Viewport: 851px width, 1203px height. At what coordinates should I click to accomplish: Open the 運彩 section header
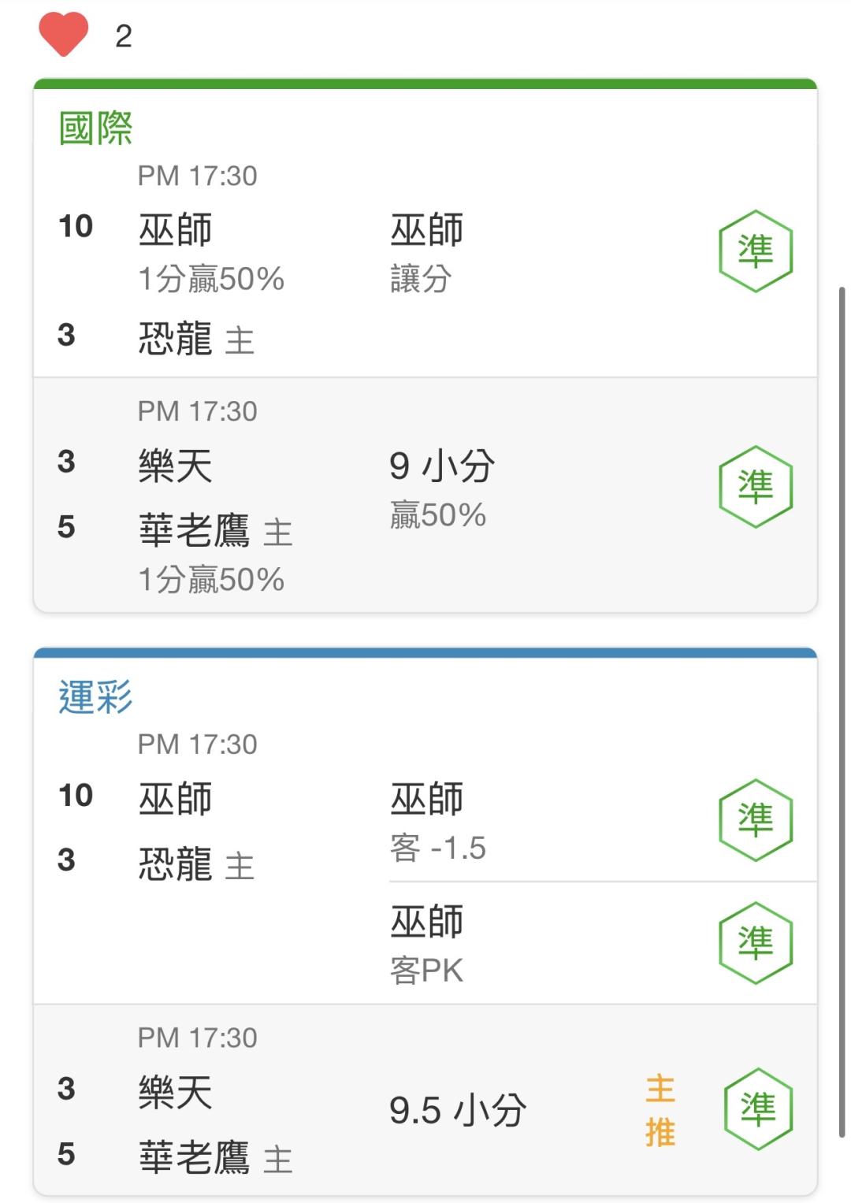coord(95,696)
